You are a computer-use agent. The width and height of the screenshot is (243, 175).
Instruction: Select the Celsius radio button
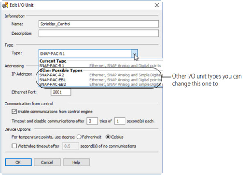(x=108, y=137)
